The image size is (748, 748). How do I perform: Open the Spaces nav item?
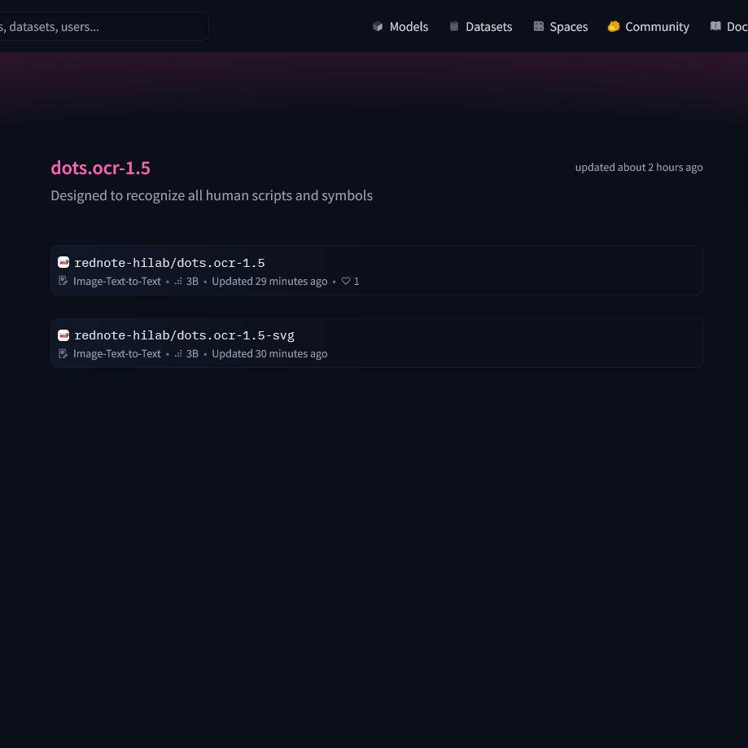(561, 27)
